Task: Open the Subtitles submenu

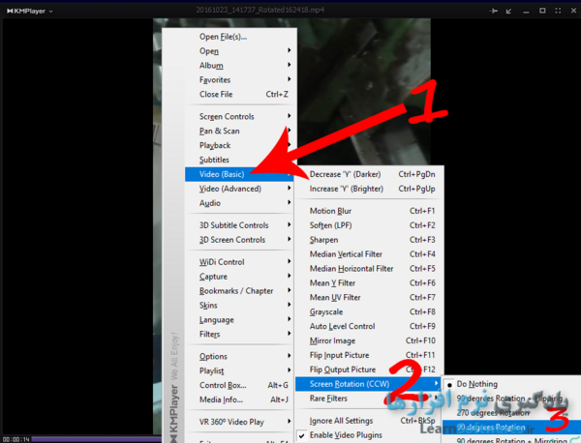Action: point(240,160)
